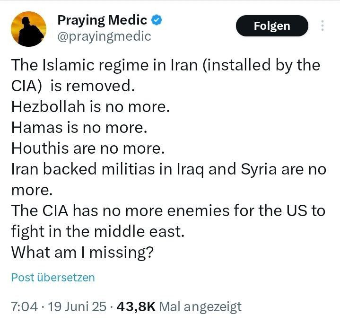Image resolution: width=340 pixels, height=323 pixels.
Task: Click the text CIA) is removed
Action: point(73,86)
